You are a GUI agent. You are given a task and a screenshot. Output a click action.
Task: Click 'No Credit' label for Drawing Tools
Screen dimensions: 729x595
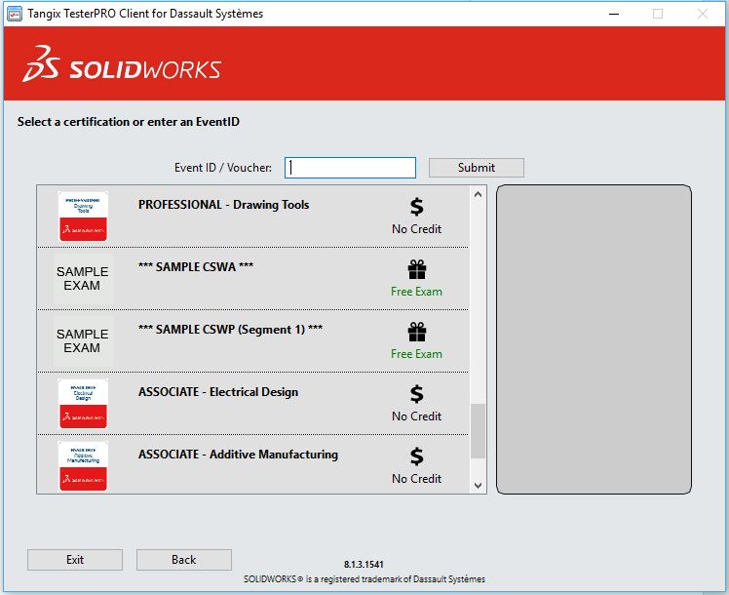tap(416, 229)
